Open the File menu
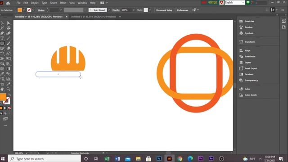The height and width of the screenshot is (162, 288). point(18,3)
